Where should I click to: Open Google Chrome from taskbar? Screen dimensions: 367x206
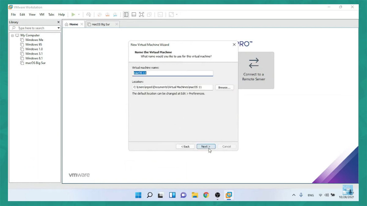(x=206, y=195)
